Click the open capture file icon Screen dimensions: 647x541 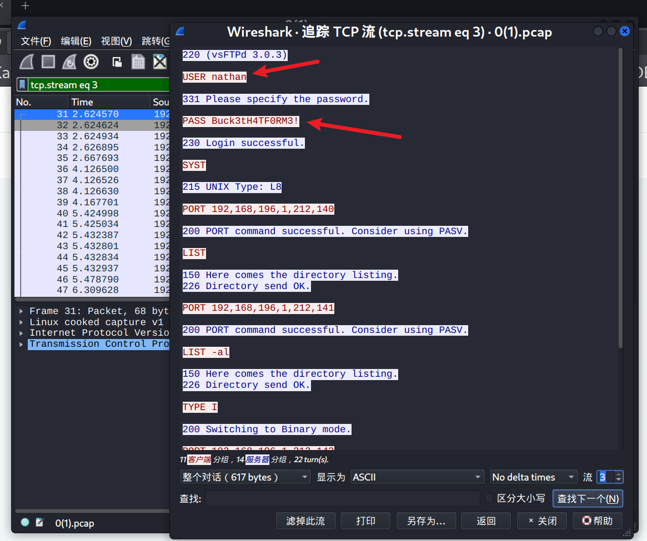(117, 62)
